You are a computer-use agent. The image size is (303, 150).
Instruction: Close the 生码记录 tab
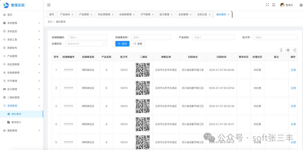coord(210,15)
